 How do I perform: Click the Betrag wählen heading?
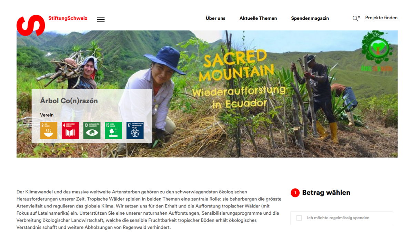pos(326,193)
